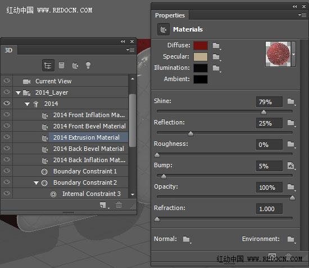
Task: Click the Opacity percentage field
Action: [x=269, y=187]
